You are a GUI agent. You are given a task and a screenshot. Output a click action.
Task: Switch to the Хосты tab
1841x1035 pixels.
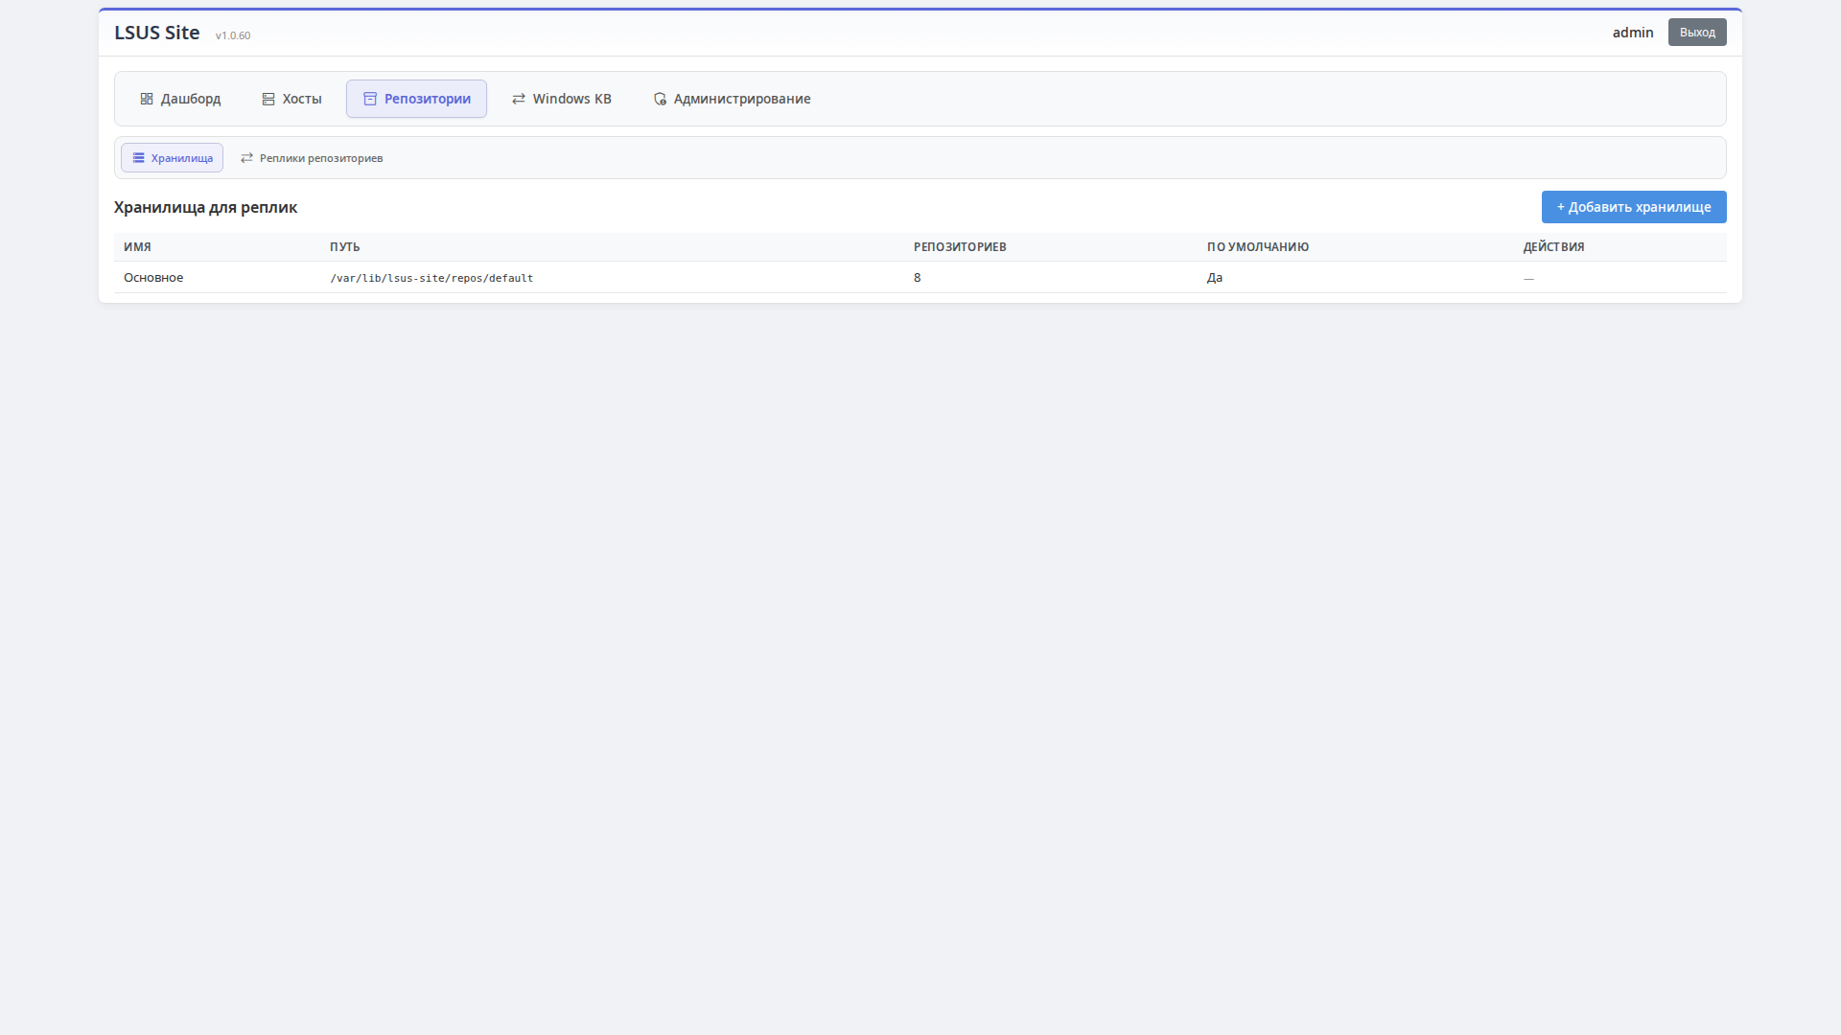point(291,99)
